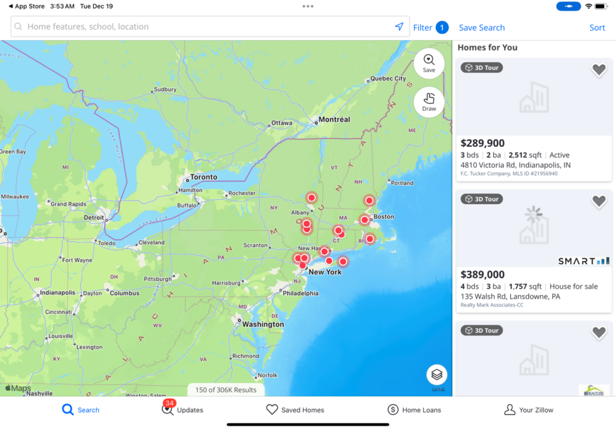The height and width of the screenshot is (430, 616).
Task: Click "F.C. Tucker Company, MLS ID #21956940" text
Action: click(x=509, y=174)
